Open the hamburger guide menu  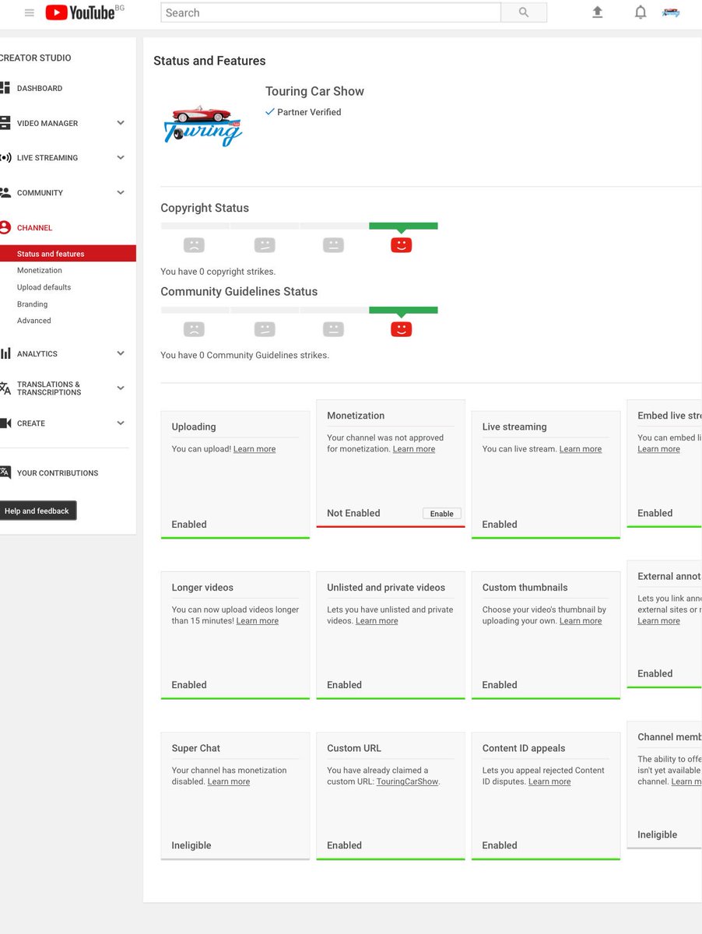tap(30, 12)
